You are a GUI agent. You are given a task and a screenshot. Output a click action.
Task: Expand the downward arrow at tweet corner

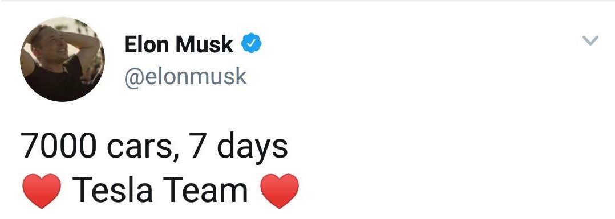click(x=590, y=40)
